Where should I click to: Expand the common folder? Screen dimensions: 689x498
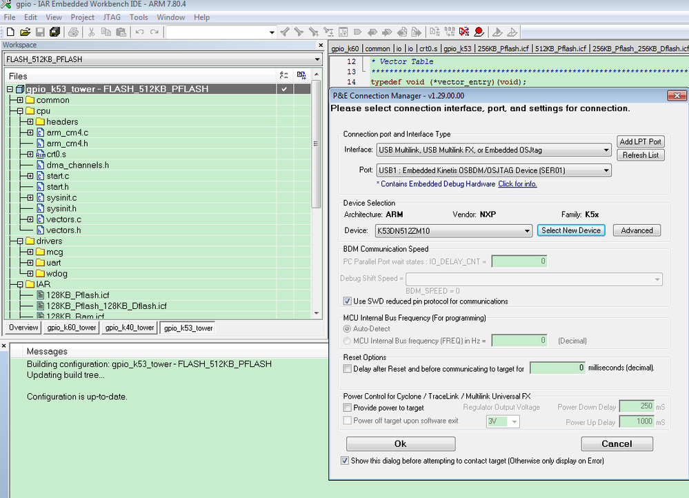tap(20, 100)
